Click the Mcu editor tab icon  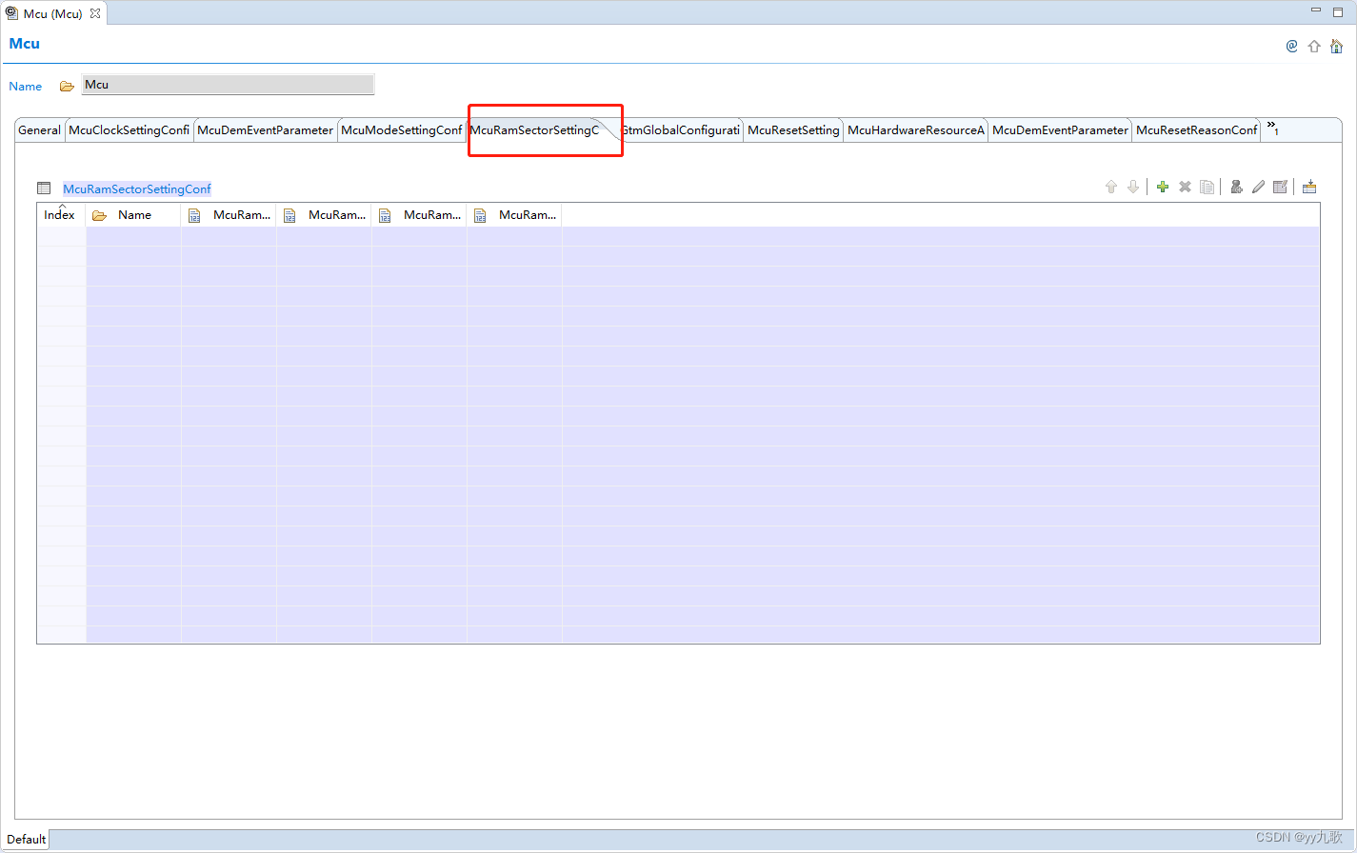[x=11, y=13]
